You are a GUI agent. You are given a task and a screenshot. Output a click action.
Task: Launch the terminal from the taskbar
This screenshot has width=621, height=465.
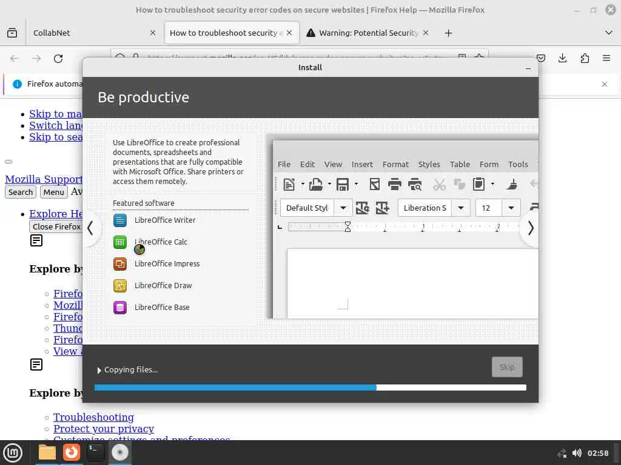(x=95, y=452)
